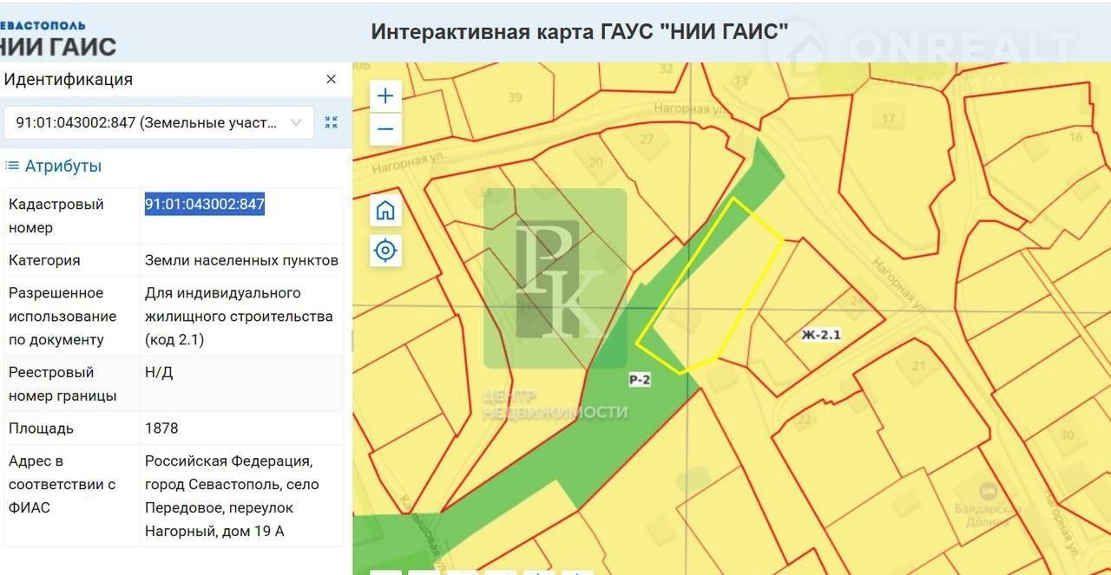Reset map to home extent
1111x575 pixels.
pos(385,210)
